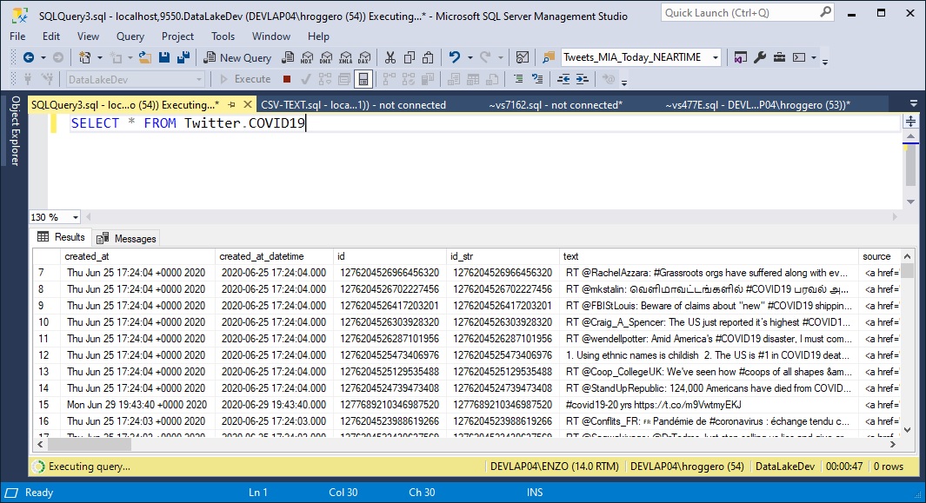The width and height of the screenshot is (926, 503).
Task: Pin the SQLQuery3.sql tab
Action: pyautogui.click(x=231, y=104)
